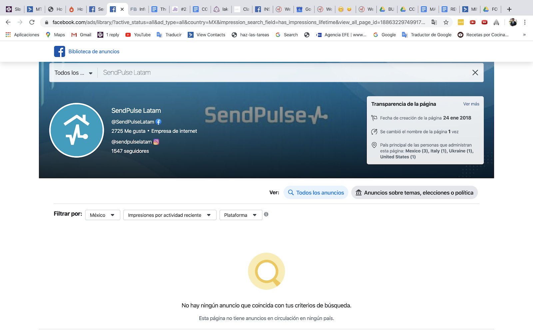Viewport: 533px width, 333px height.
Task: Open the @SendPulseLatam Facebook handle
Action: click(x=133, y=122)
